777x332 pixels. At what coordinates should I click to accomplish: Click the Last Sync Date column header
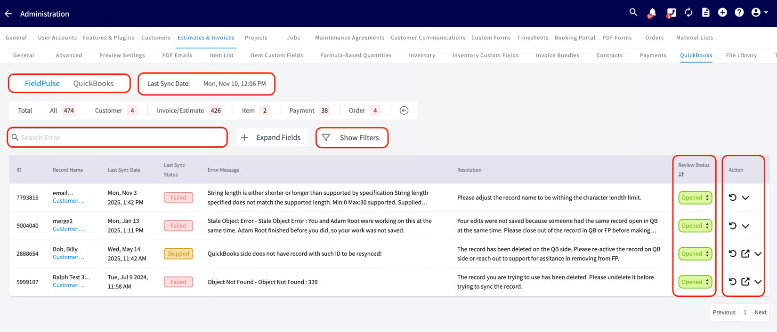(x=124, y=170)
